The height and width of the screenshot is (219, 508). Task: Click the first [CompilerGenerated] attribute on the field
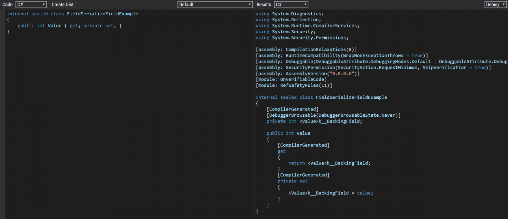[292, 109]
